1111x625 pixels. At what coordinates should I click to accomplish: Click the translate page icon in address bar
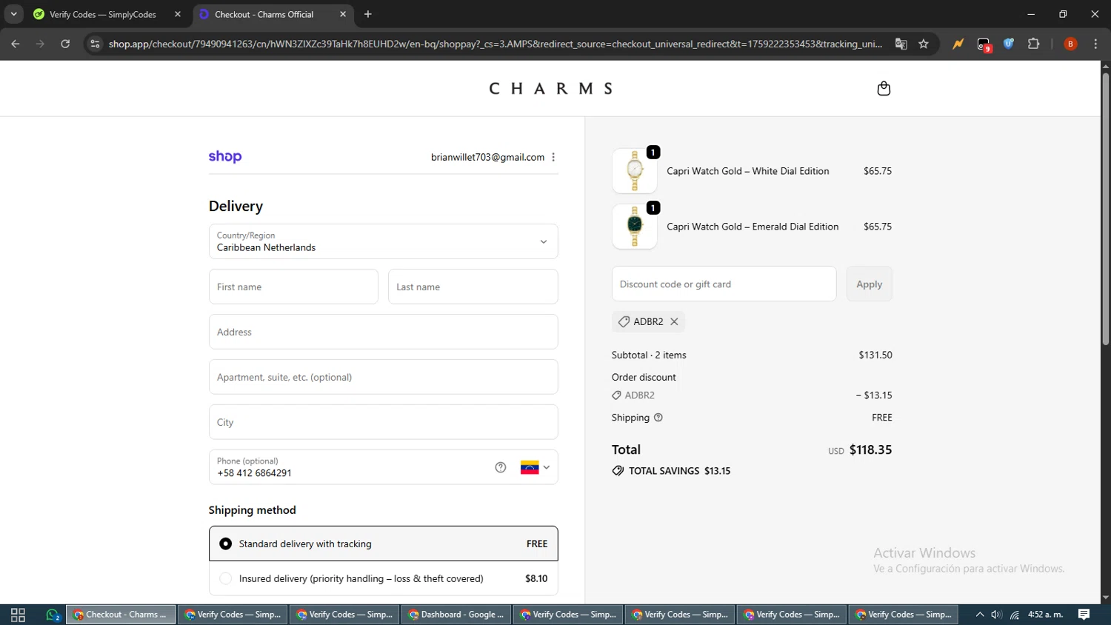pyautogui.click(x=901, y=44)
